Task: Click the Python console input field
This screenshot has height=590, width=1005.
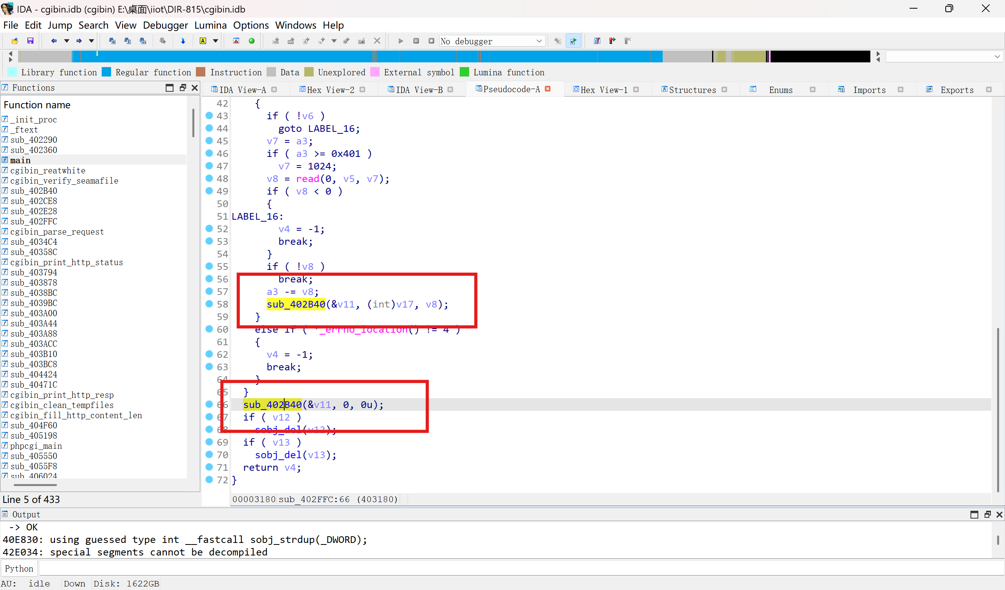Action: click(521, 568)
